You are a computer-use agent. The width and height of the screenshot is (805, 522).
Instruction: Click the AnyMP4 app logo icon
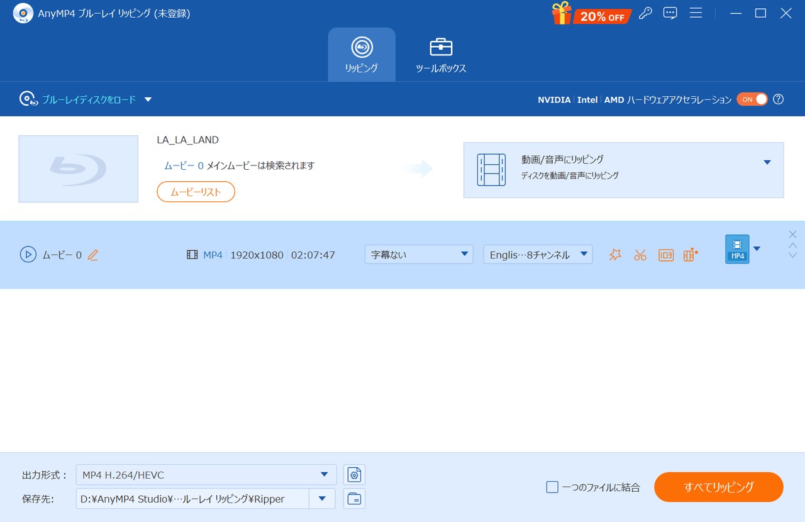point(23,13)
